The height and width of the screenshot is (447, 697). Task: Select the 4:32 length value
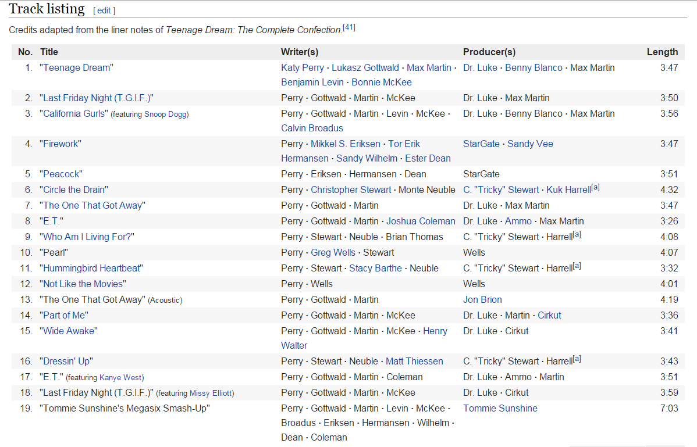pos(669,189)
